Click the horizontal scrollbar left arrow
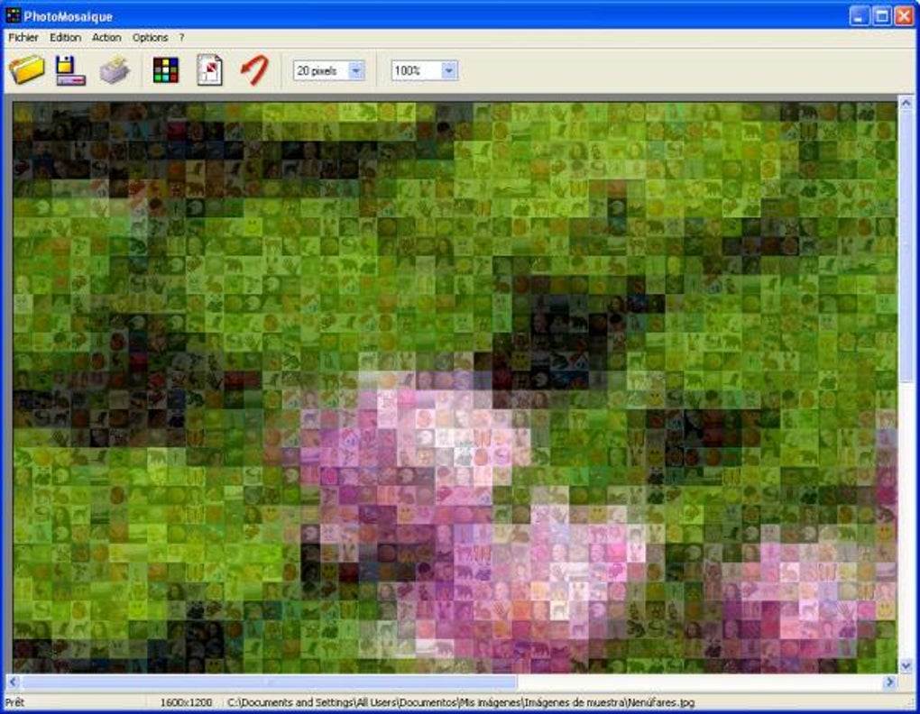This screenshot has width=920, height=714. click(x=14, y=682)
